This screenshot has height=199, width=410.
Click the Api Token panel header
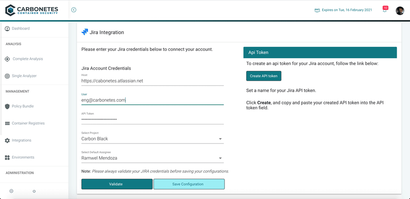click(320, 53)
